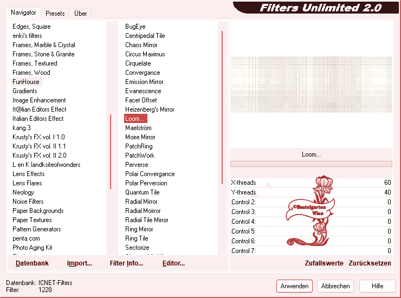
Task: Select Facet Offset filter
Action: 141,100
